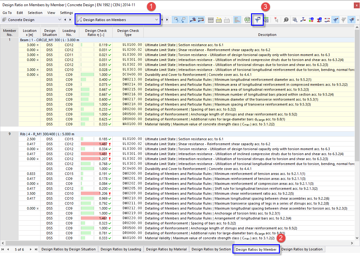The image size is (360, 256).
Task: Open the Settings menu
Action: [67, 13]
